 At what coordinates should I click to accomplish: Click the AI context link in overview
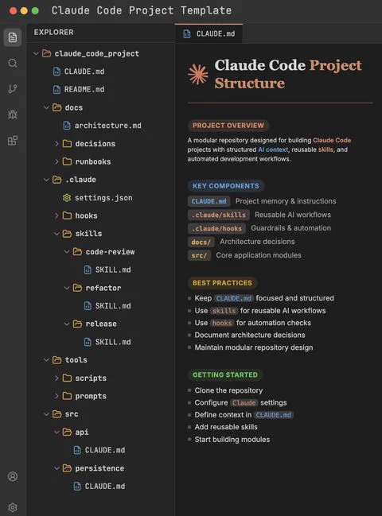(x=273, y=149)
